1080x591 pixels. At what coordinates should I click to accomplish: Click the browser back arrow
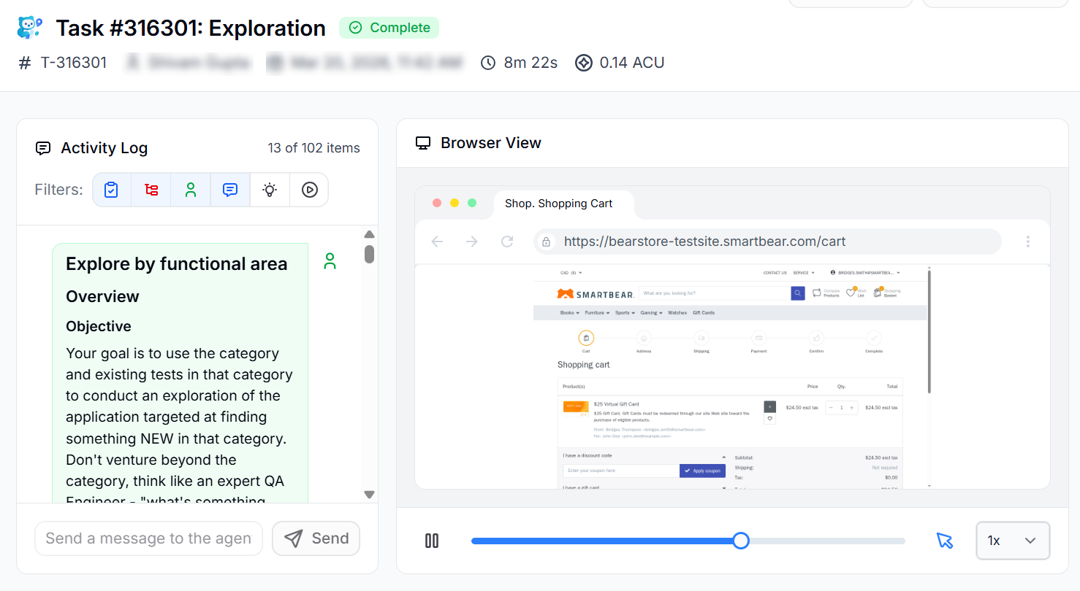[x=438, y=242]
